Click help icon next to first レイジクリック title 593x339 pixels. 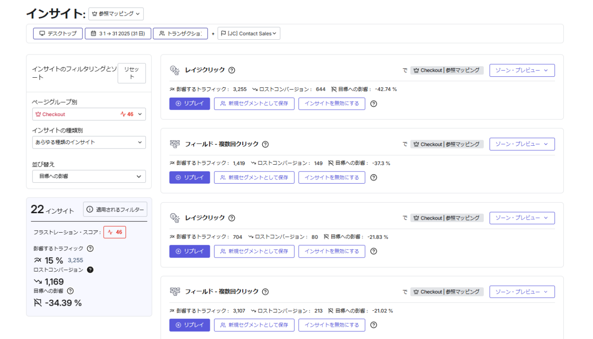[x=232, y=70]
